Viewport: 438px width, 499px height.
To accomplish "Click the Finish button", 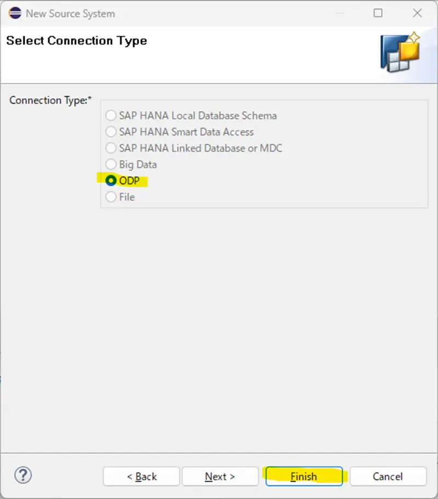I will click(304, 476).
